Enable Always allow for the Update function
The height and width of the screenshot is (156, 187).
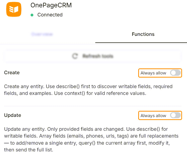[175, 115]
